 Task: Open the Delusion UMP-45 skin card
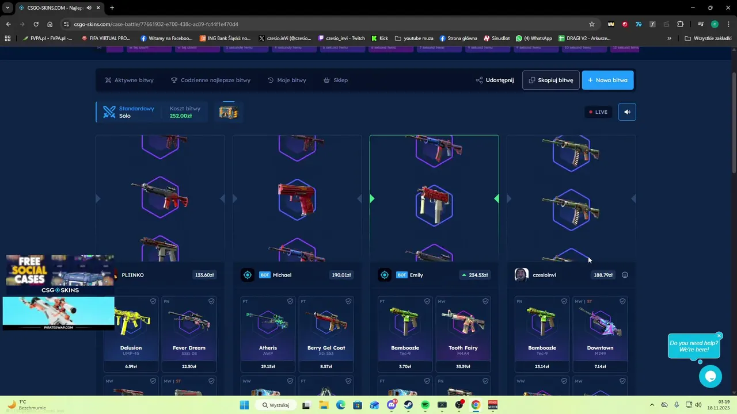point(131,334)
